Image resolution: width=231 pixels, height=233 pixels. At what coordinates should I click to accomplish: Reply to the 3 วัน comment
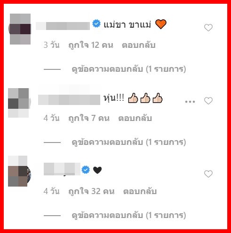(139, 45)
